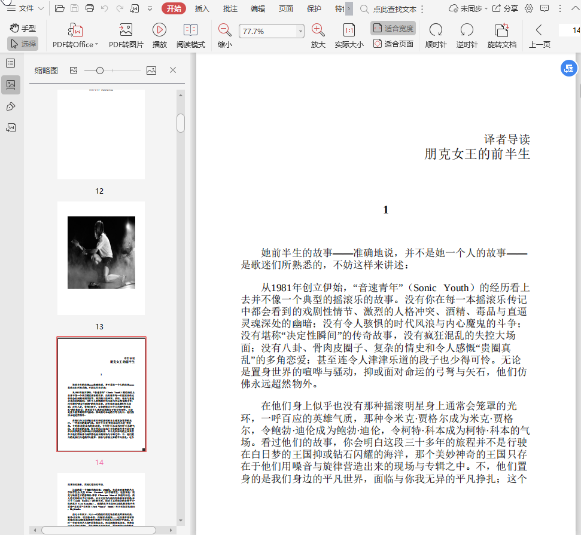The height and width of the screenshot is (535, 581).
Task: Click the PDF转图片 icon
Action: [126, 30]
